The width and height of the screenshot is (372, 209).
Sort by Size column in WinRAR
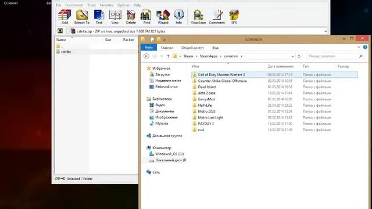[108, 40]
